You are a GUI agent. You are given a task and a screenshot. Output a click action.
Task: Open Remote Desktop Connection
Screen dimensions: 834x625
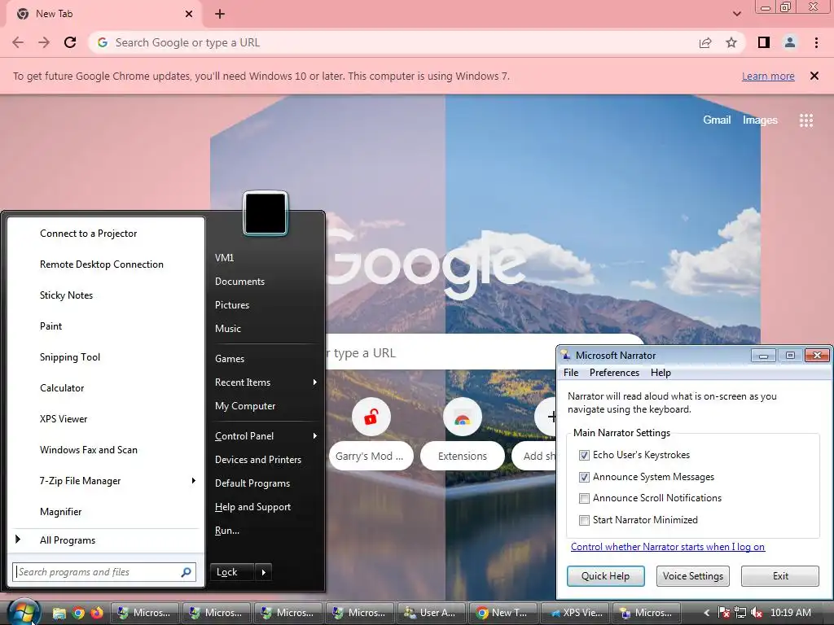click(105, 264)
